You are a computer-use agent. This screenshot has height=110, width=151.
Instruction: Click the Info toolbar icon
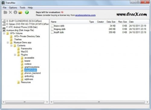coord(15,12)
